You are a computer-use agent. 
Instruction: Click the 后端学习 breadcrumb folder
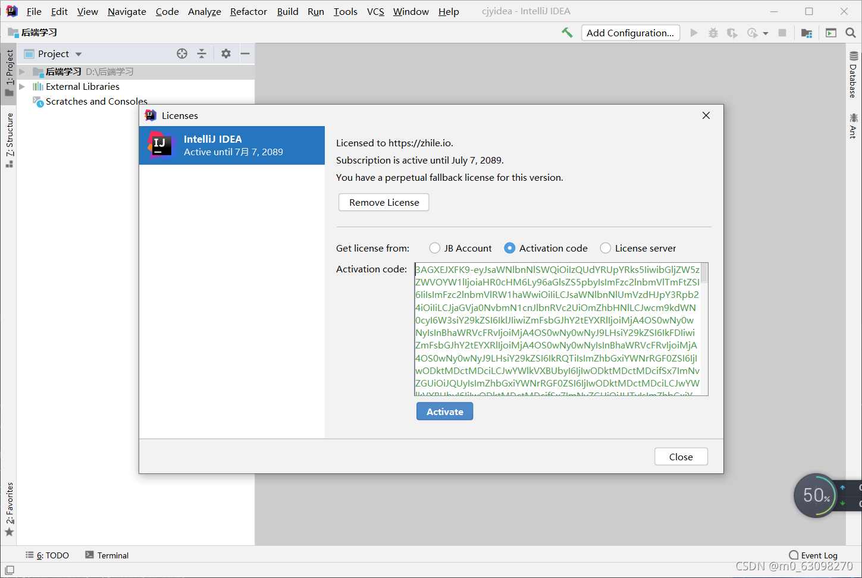[x=33, y=32]
